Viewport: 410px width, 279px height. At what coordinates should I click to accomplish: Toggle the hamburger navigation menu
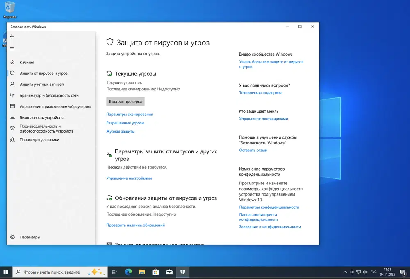point(12,49)
